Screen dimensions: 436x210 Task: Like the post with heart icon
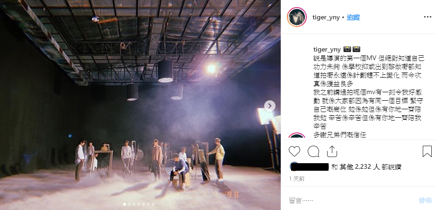(x=294, y=151)
